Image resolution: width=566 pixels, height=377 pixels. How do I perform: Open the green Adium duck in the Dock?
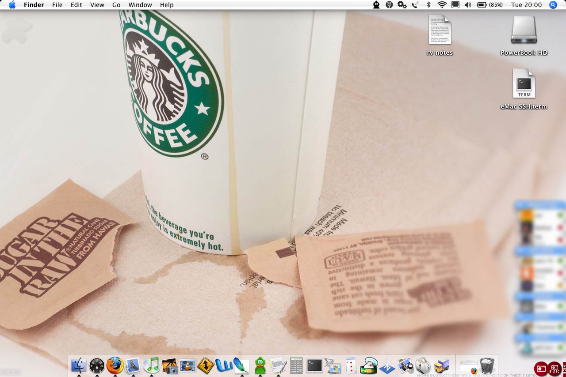(x=260, y=366)
